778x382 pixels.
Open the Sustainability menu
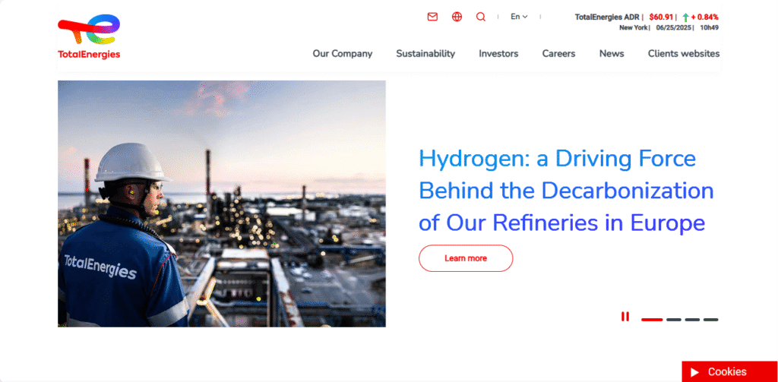click(425, 54)
